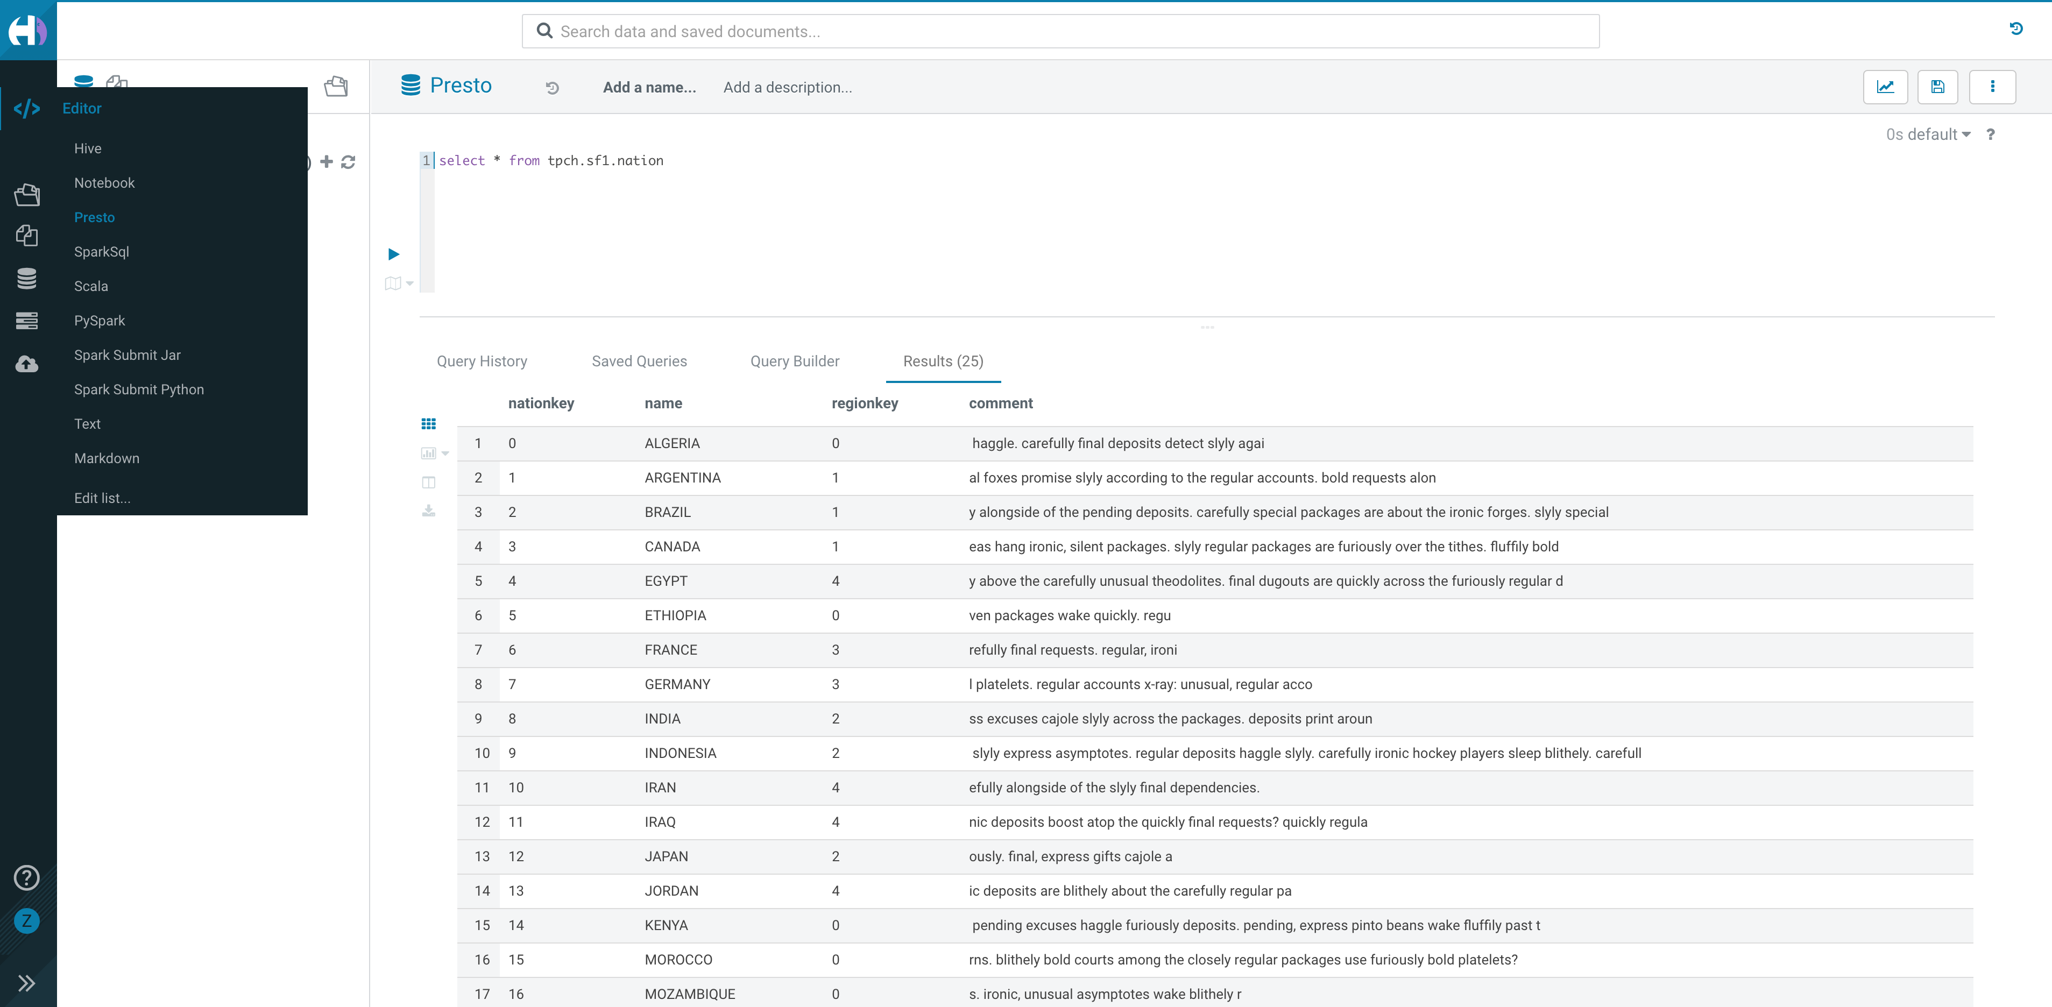Download results using download icon
Viewport: 2052px width, 1007px height.
pyautogui.click(x=429, y=510)
